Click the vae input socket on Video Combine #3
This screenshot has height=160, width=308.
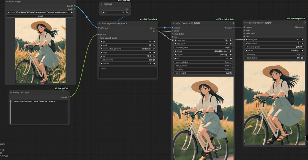[173, 37]
